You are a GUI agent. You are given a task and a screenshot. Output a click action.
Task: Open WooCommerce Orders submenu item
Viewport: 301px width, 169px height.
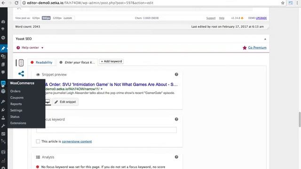[x=16, y=91]
